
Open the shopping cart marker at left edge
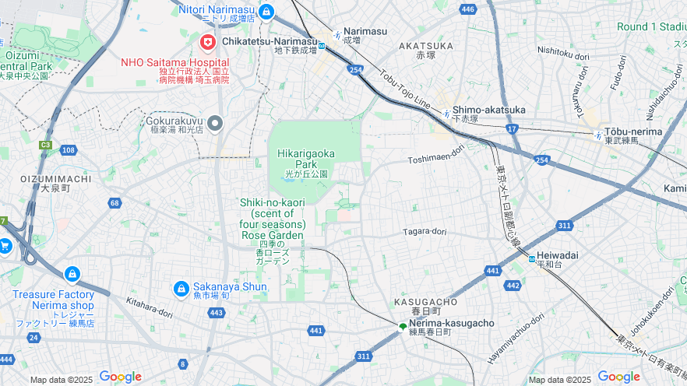pos(5,247)
